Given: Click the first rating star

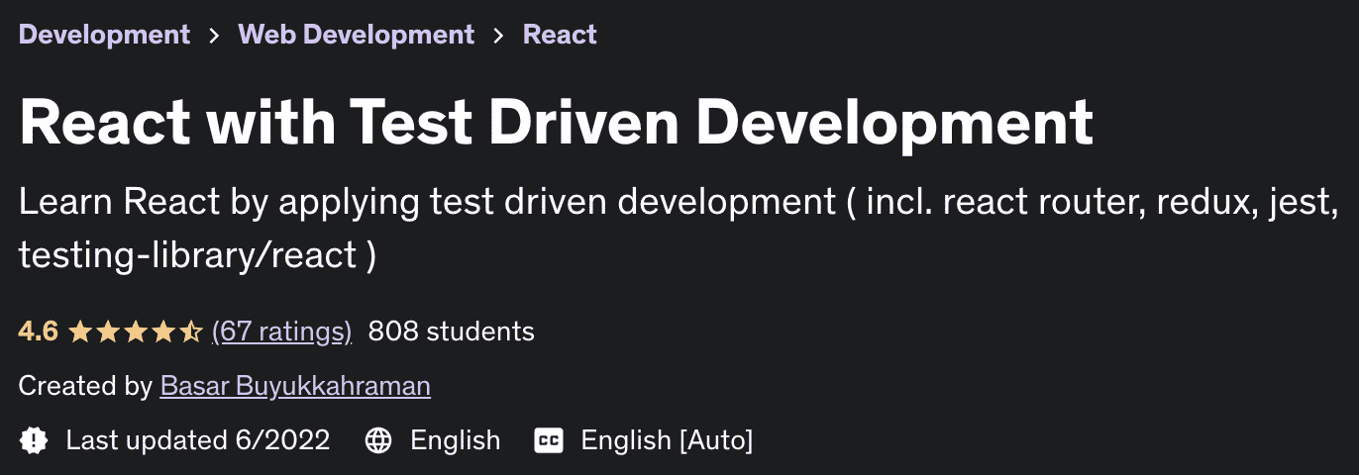Looking at the screenshot, I should (80, 332).
